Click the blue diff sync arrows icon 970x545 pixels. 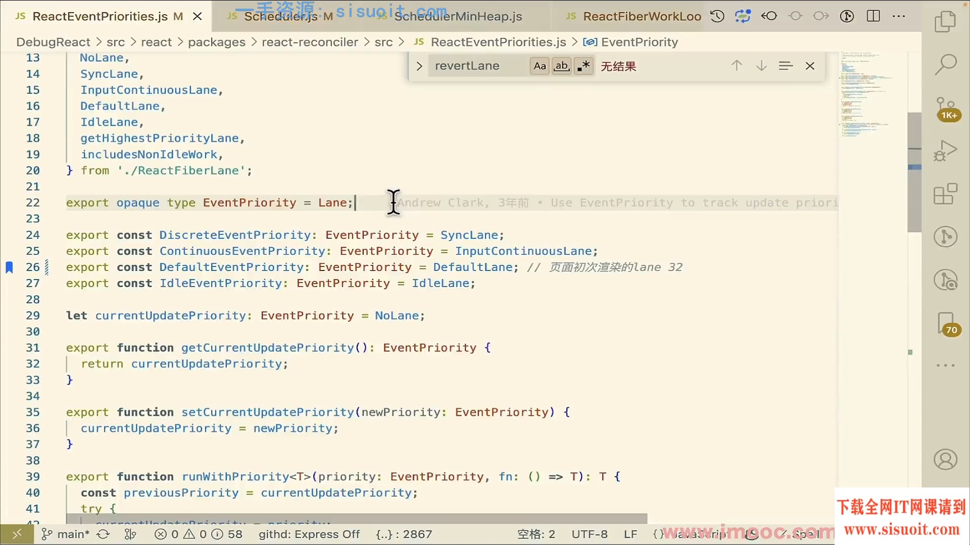743,16
